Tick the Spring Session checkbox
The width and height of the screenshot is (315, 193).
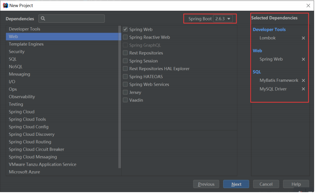125,61
